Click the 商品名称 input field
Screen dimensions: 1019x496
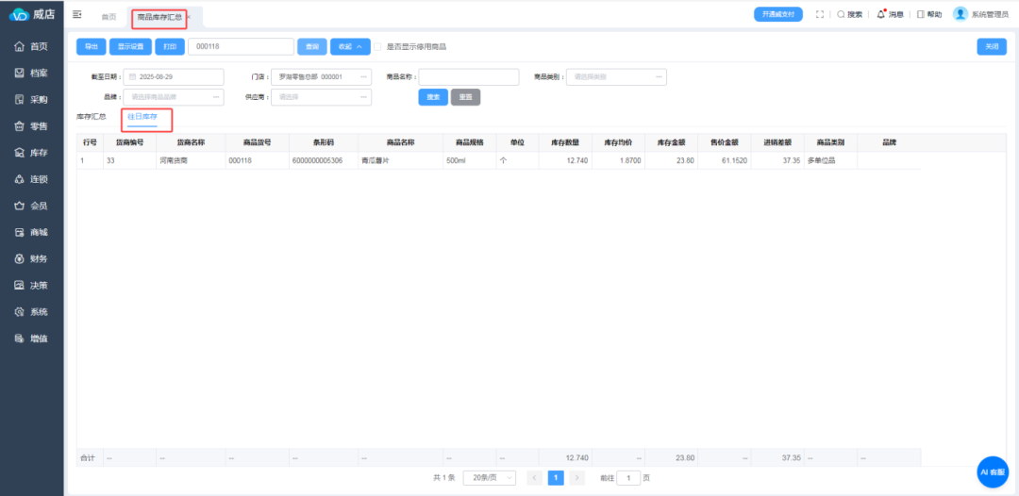468,77
